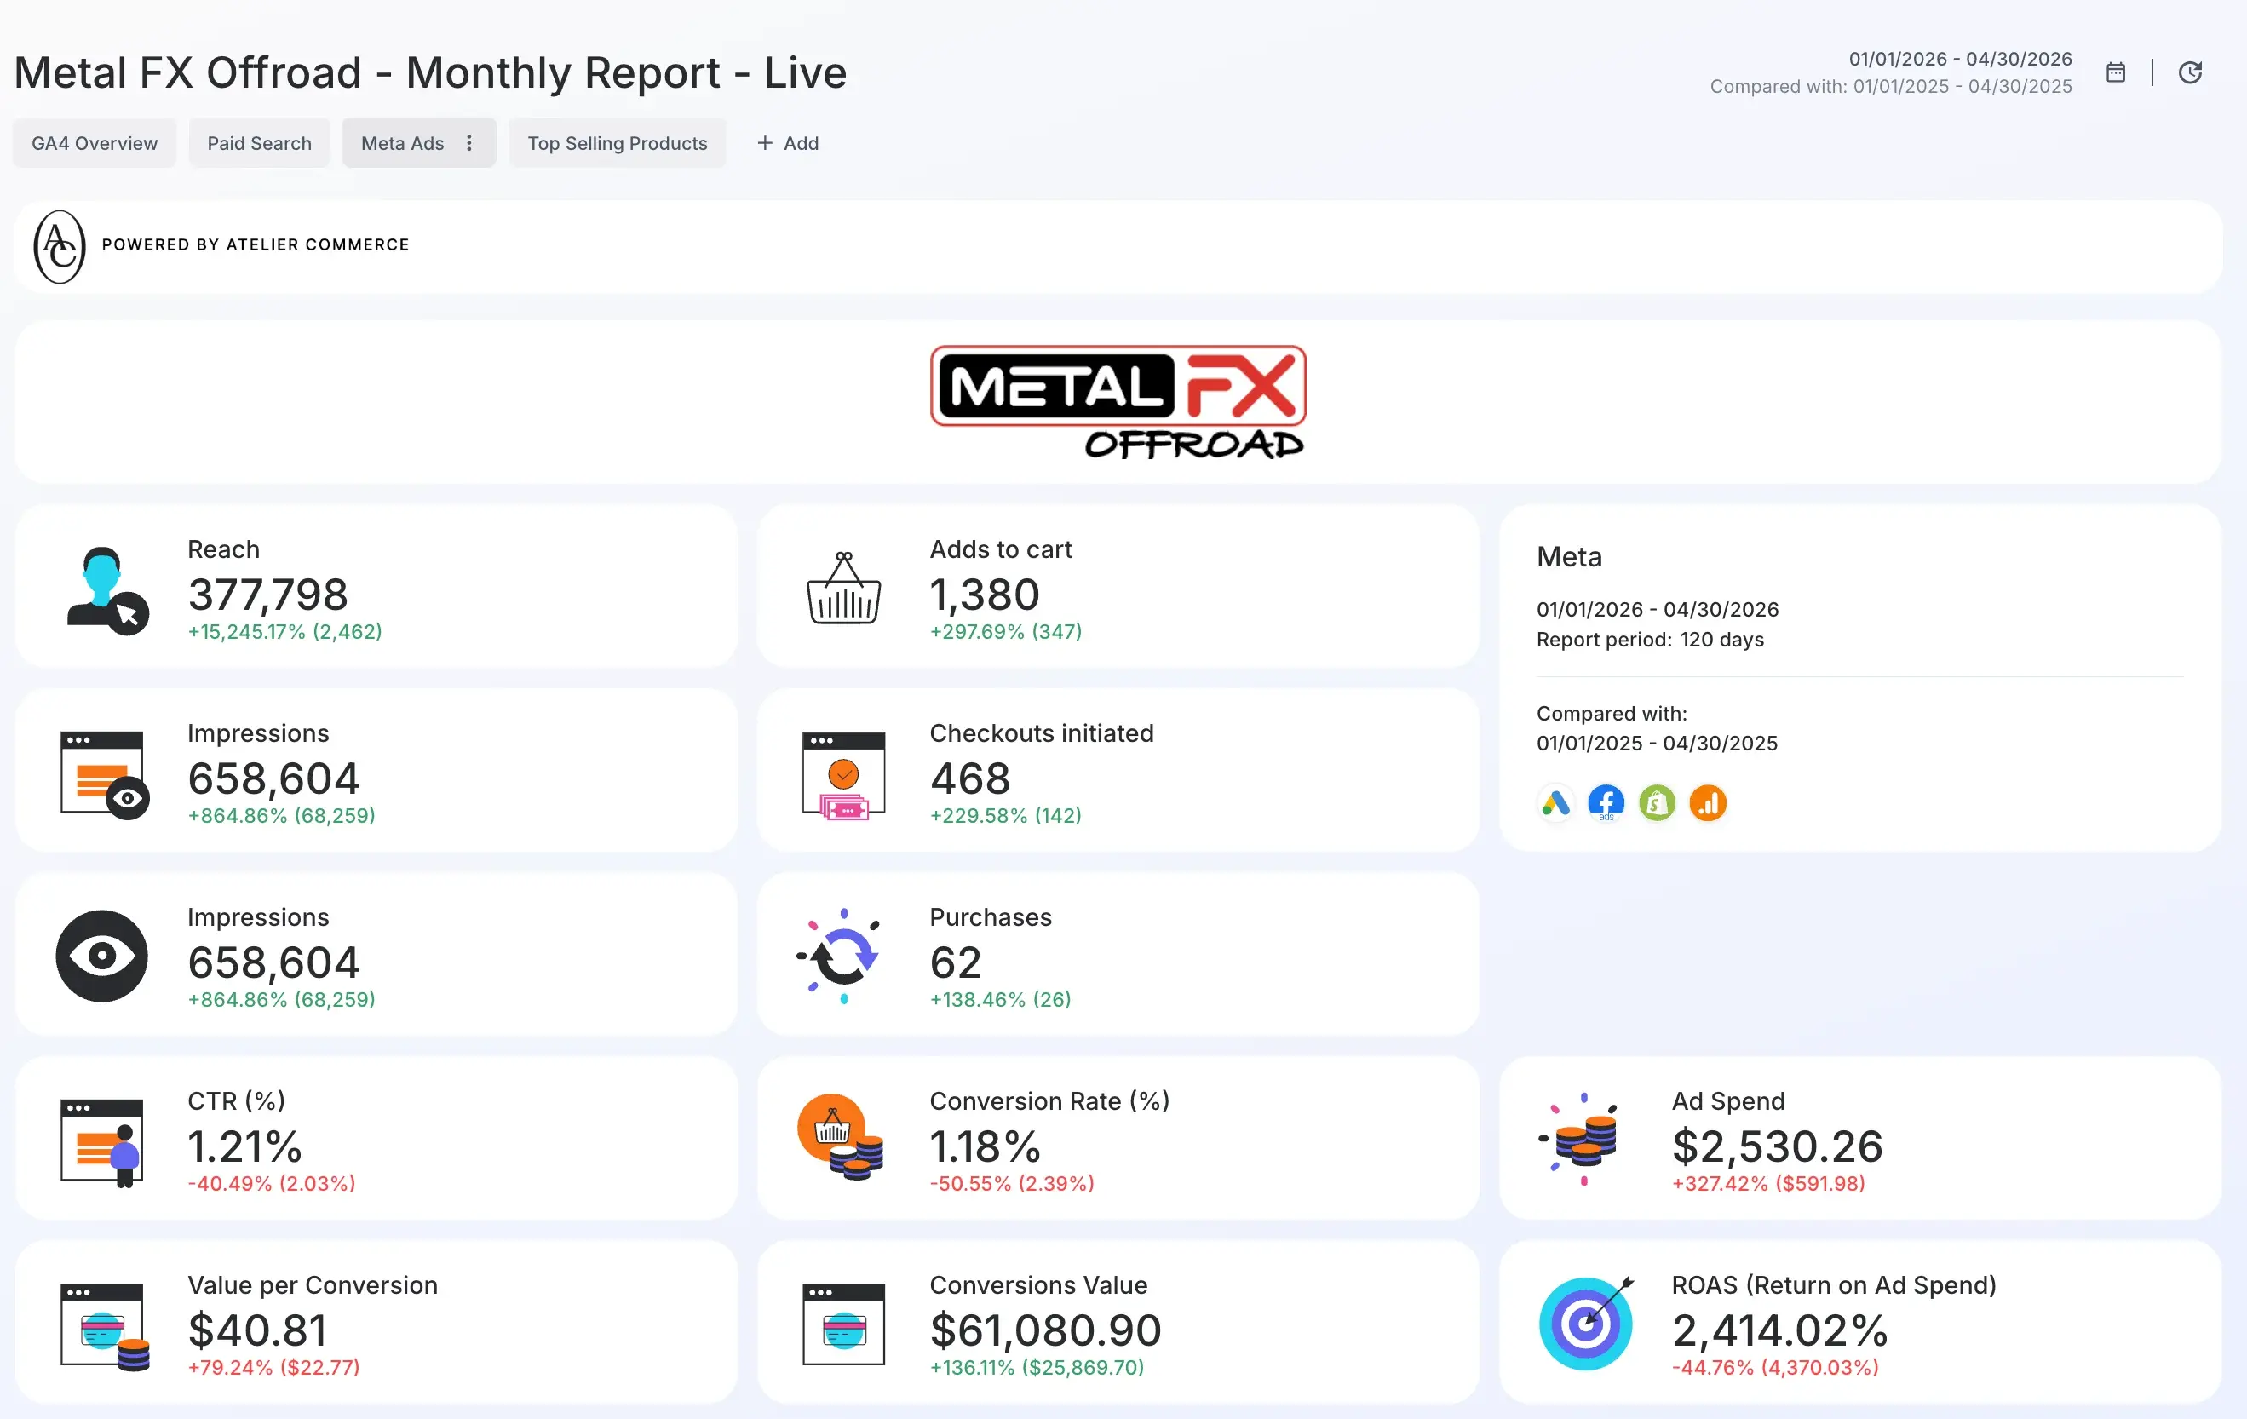Click the date range 01/01/2026 - 04/30/2026 in header

tap(1960, 59)
